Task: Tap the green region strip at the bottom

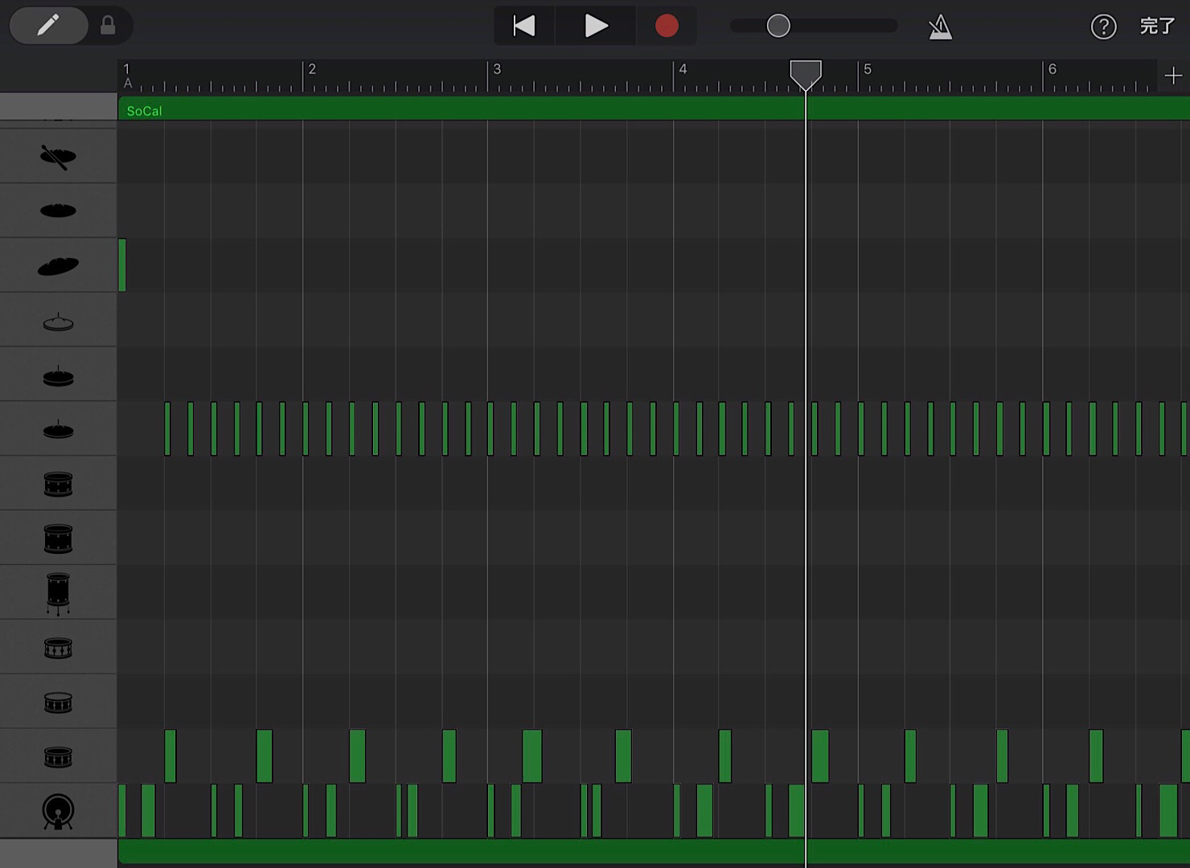Action: 654,853
